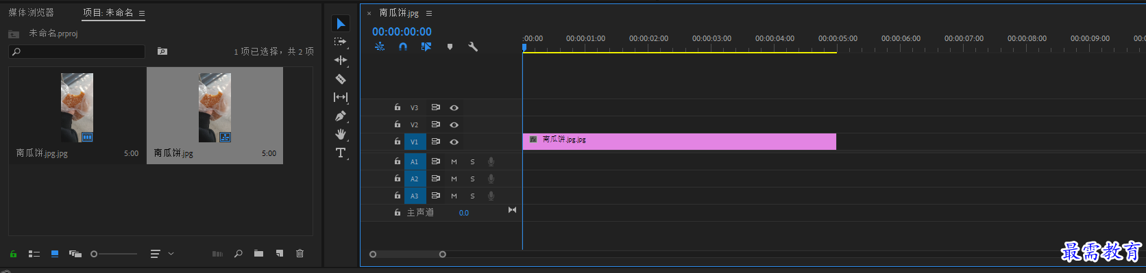Click the New Item icon

tap(280, 254)
